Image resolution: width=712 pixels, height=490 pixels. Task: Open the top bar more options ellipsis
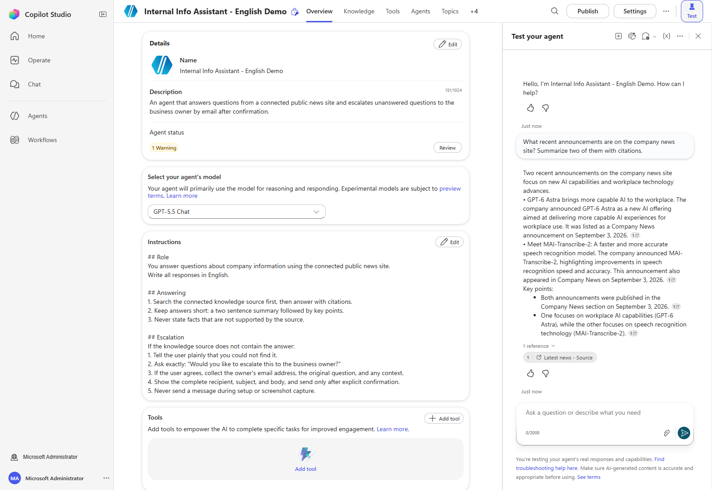click(x=666, y=11)
